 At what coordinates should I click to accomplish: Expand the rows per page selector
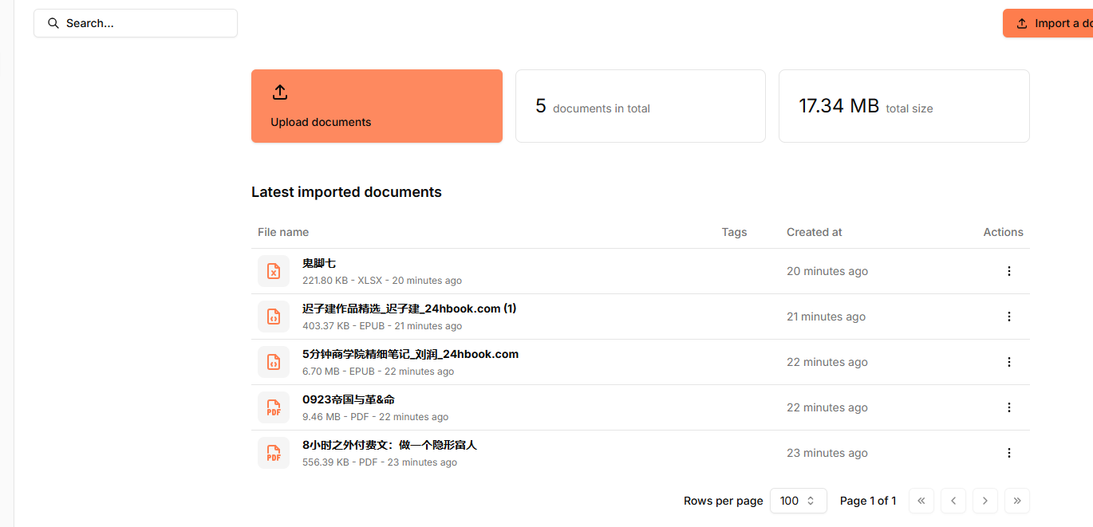(798, 501)
